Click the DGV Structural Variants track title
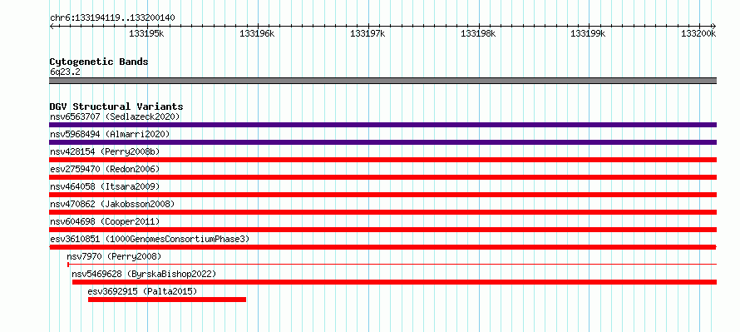Image resolution: width=740 pixels, height=332 pixels. coord(116,107)
